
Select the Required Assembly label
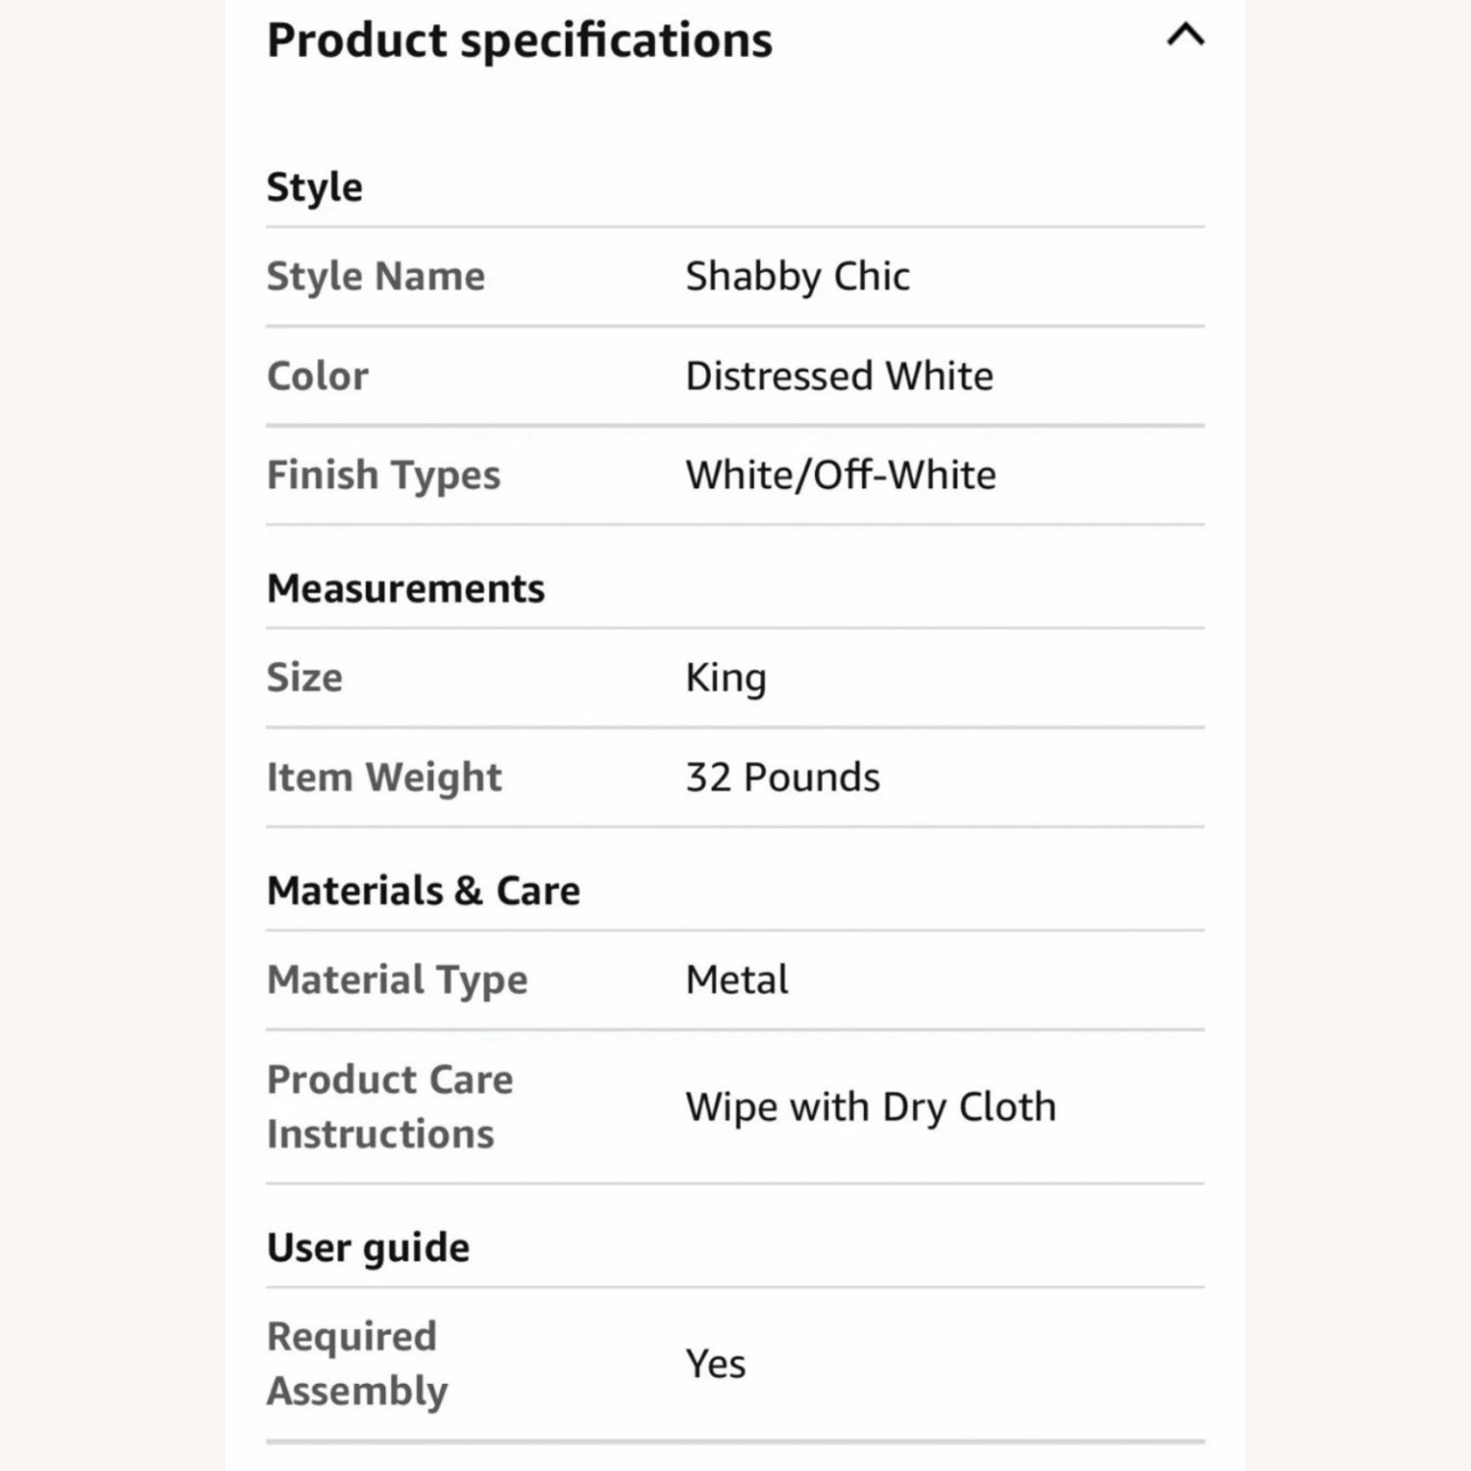pos(357,1363)
